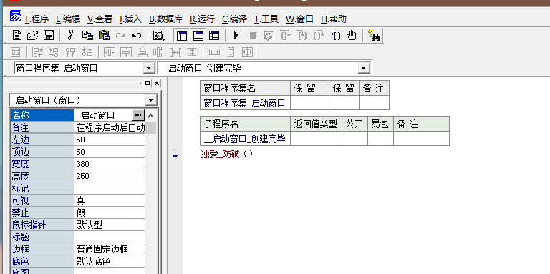
Task: Run the program with the play triangle
Action: 236,35
